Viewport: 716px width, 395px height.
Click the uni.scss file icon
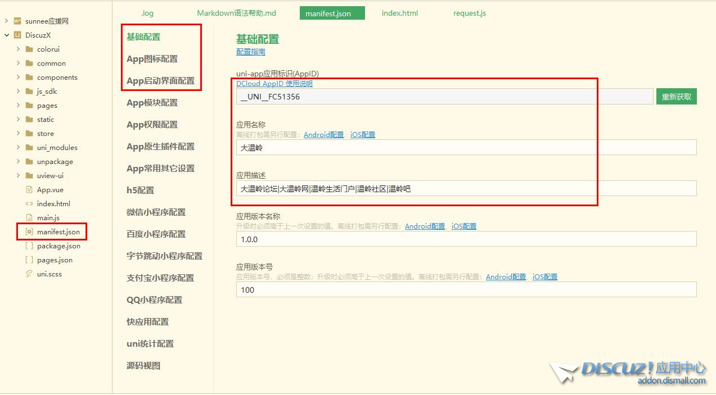[29, 274]
